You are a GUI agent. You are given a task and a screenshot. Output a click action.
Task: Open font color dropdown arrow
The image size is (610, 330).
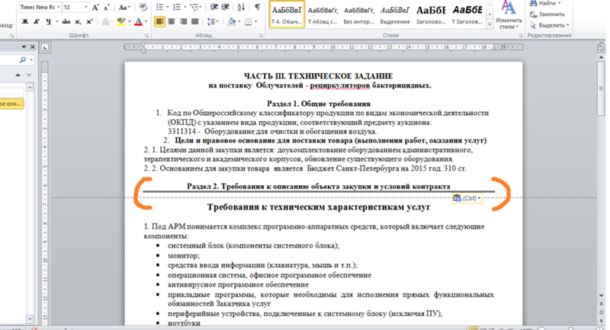click(x=146, y=22)
